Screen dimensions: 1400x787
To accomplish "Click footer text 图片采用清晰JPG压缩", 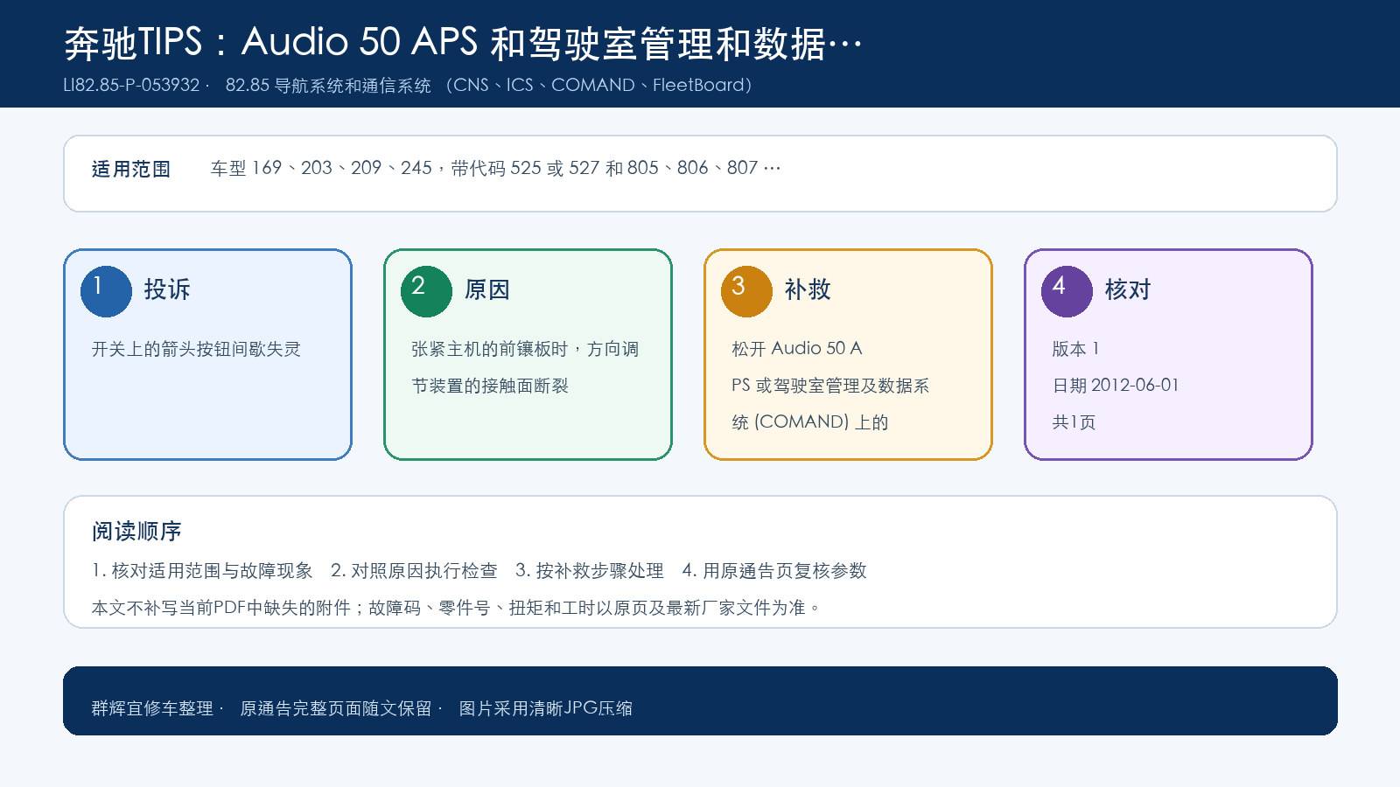I will (x=546, y=708).
